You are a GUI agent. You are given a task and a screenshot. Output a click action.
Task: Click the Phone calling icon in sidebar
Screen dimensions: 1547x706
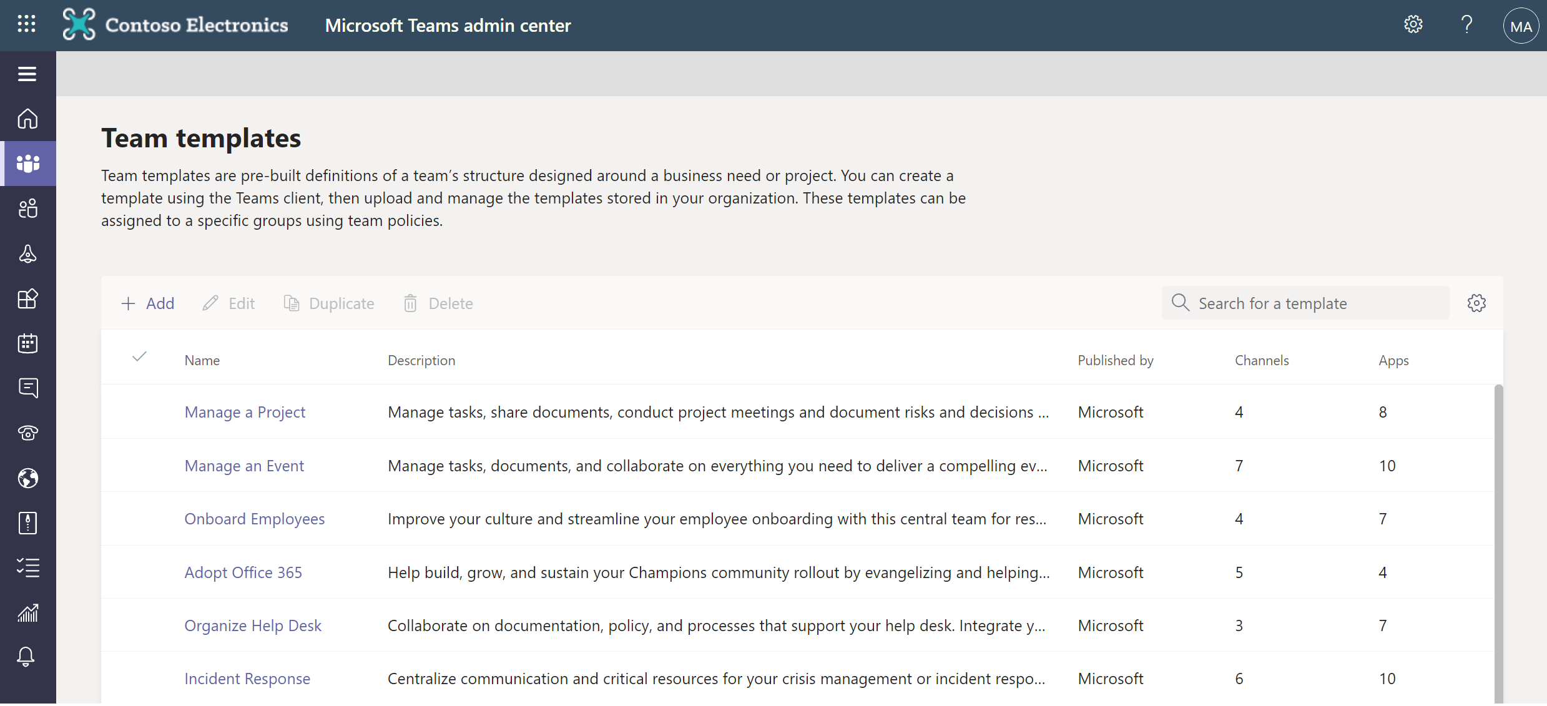coord(27,432)
